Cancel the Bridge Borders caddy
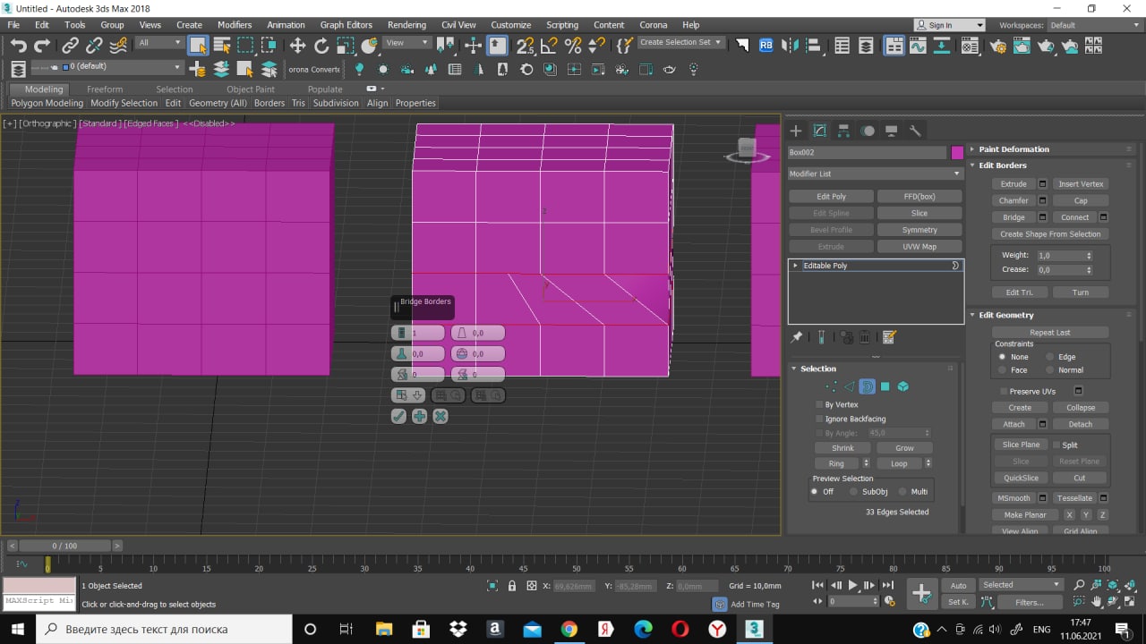This screenshot has height=644, width=1146. point(440,416)
